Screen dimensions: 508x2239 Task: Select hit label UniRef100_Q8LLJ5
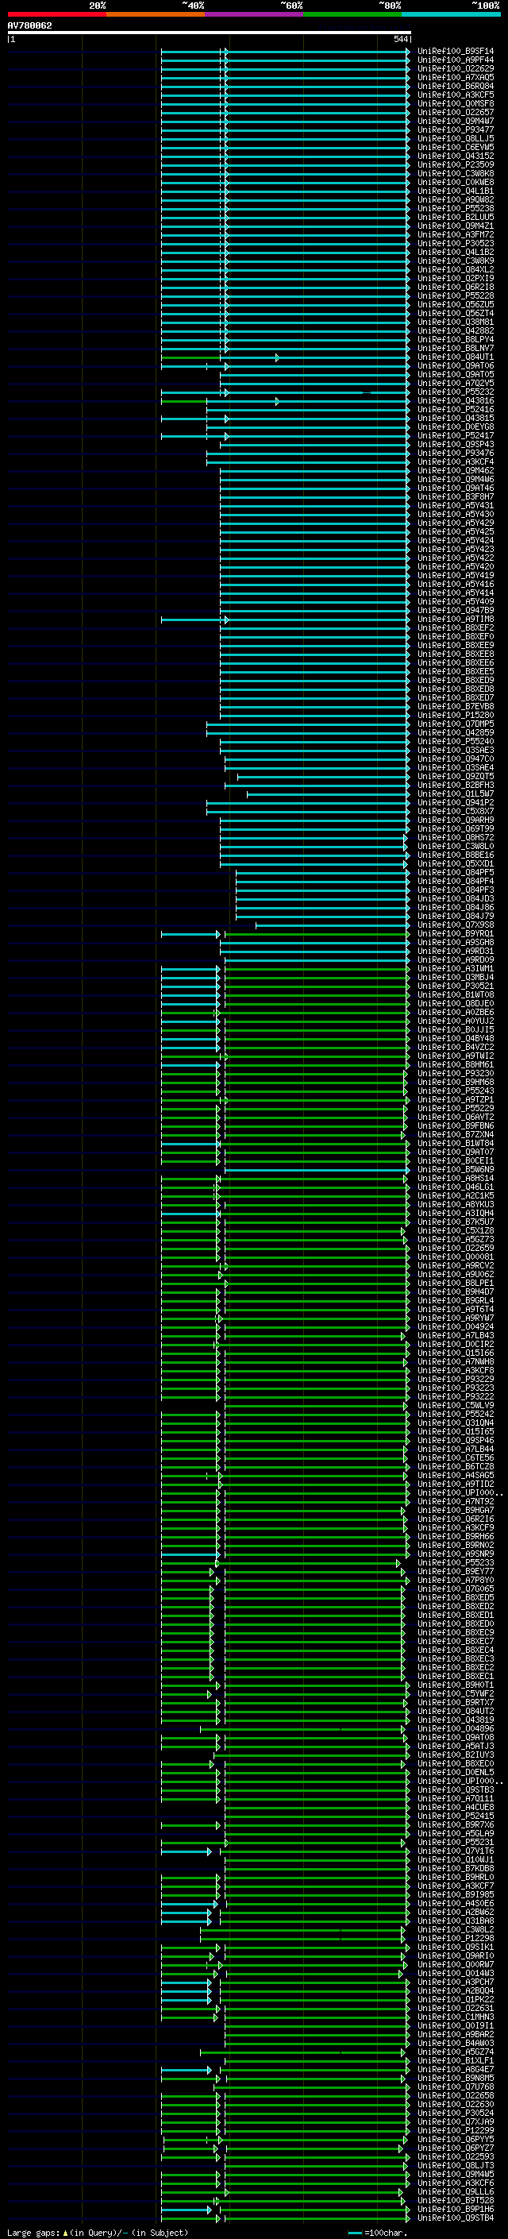456,138
